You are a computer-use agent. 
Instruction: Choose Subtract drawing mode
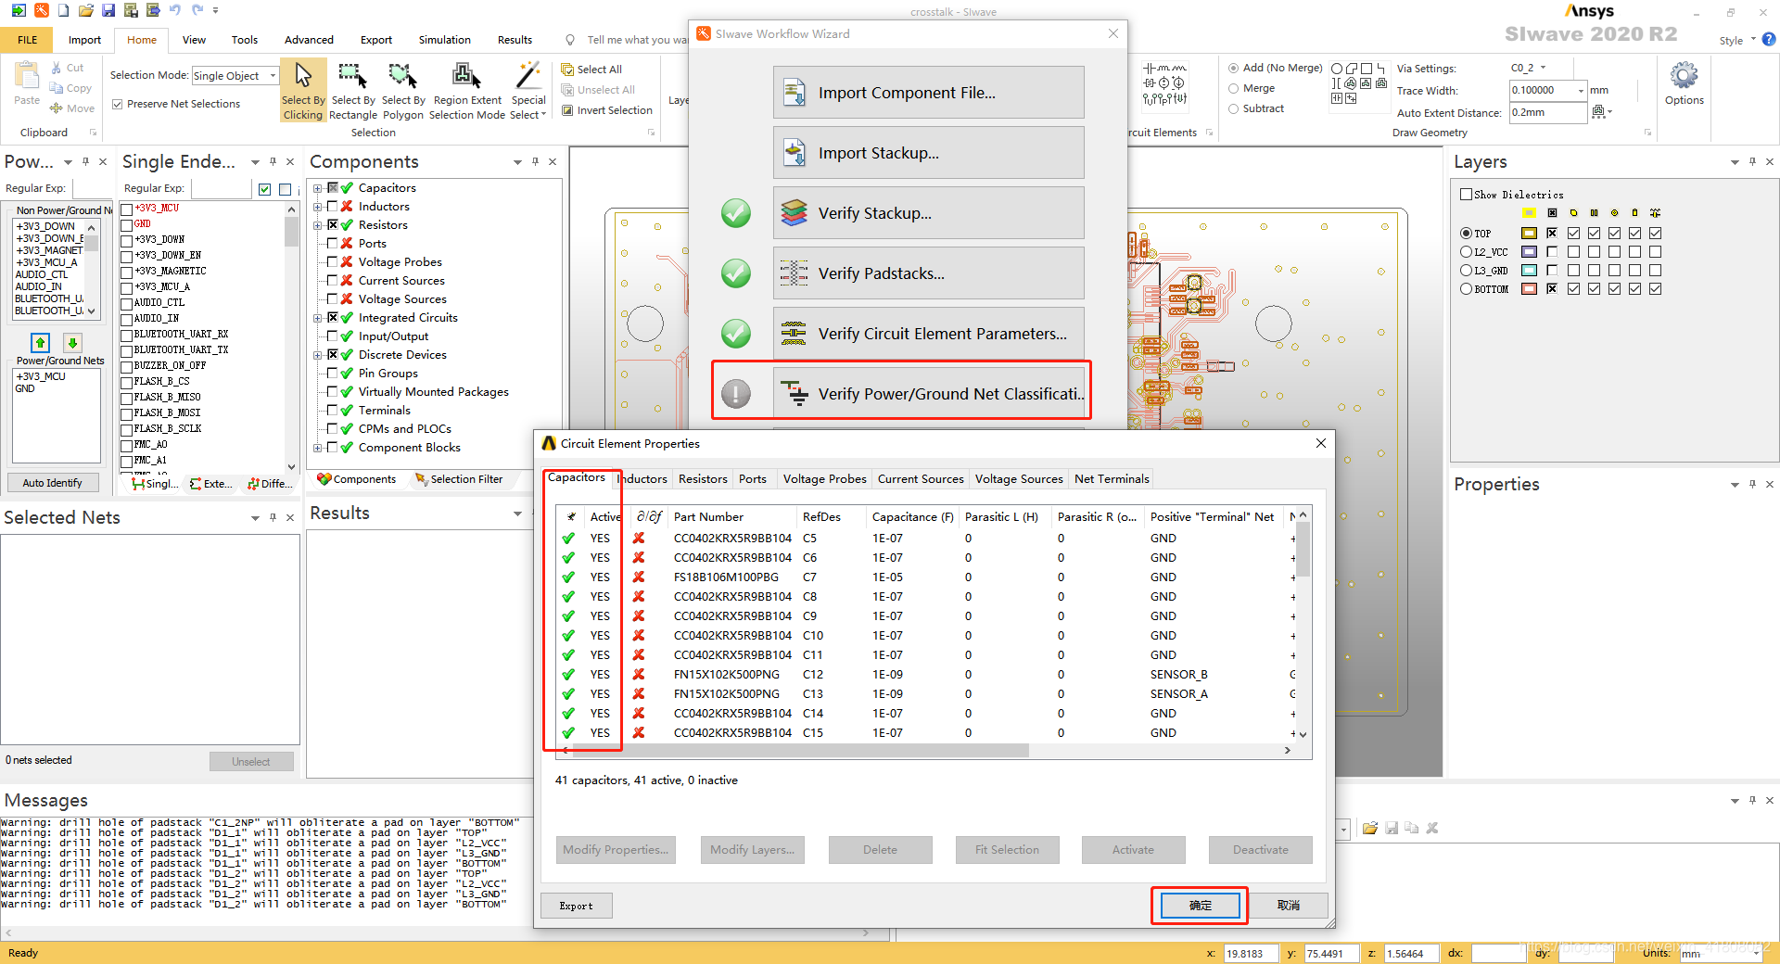(1234, 109)
